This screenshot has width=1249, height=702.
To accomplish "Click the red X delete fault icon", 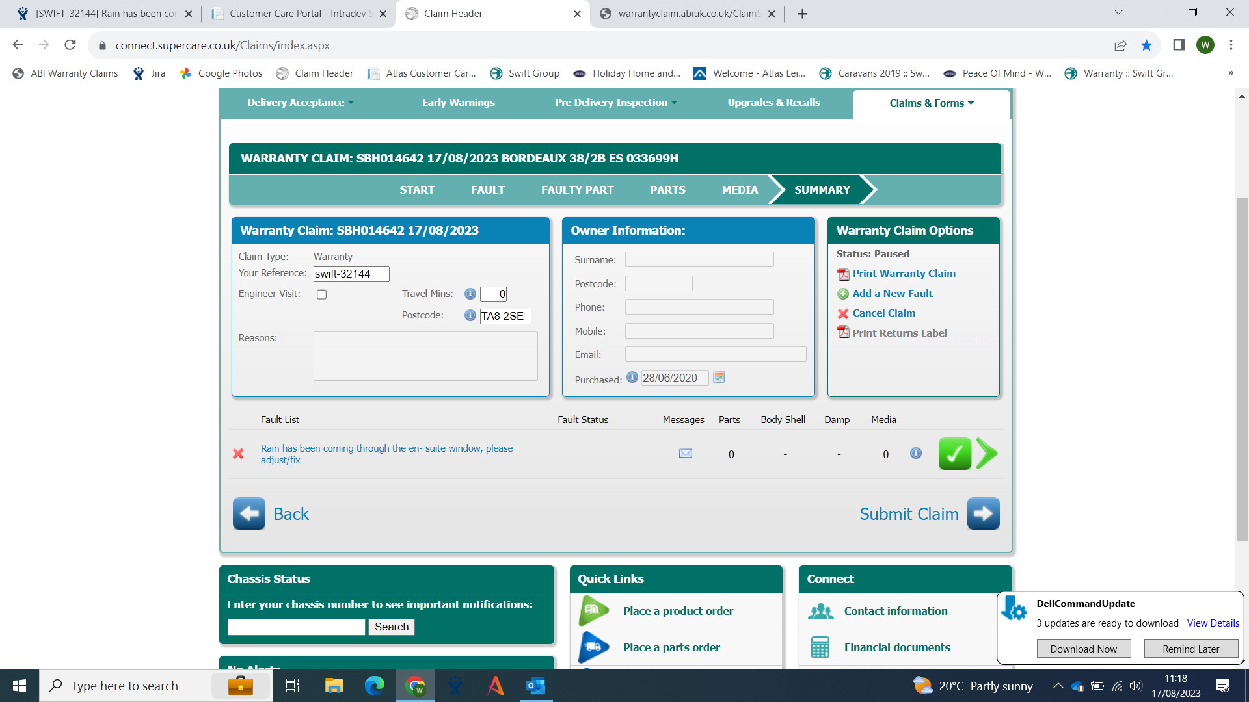I will (x=238, y=454).
